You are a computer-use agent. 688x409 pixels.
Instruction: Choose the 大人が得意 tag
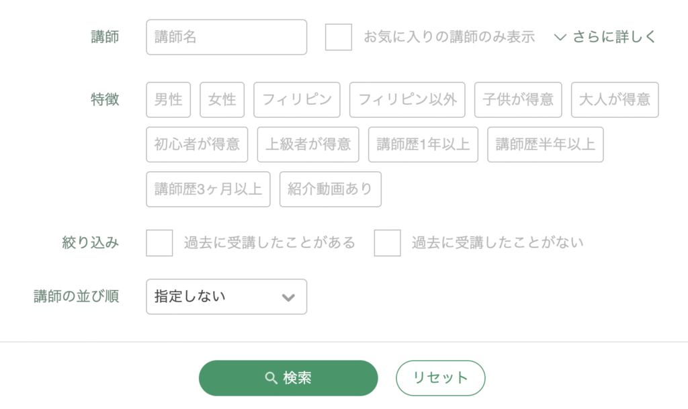pos(615,100)
